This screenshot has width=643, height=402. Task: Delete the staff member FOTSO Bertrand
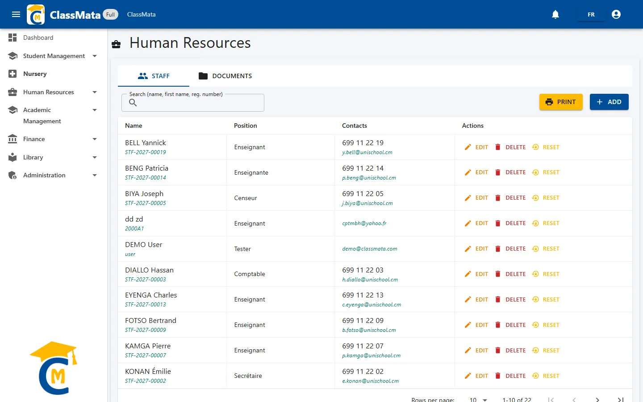[510, 325]
